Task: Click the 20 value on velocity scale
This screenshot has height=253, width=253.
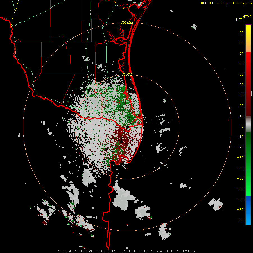Action: [241, 105]
